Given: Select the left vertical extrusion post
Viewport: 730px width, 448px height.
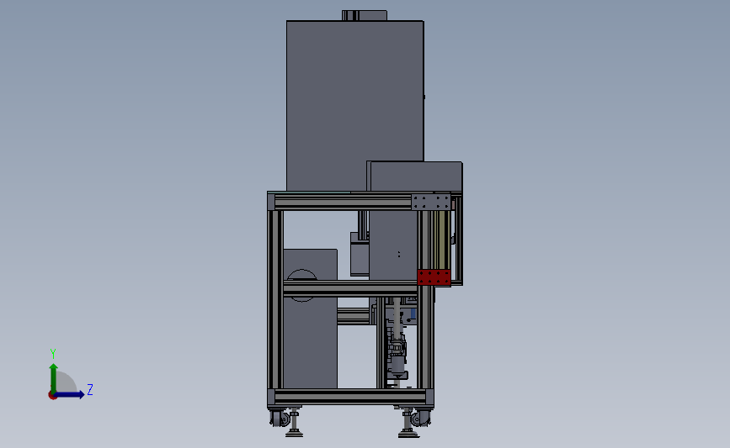Looking at the screenshot, I should click(x=275, y=300).
